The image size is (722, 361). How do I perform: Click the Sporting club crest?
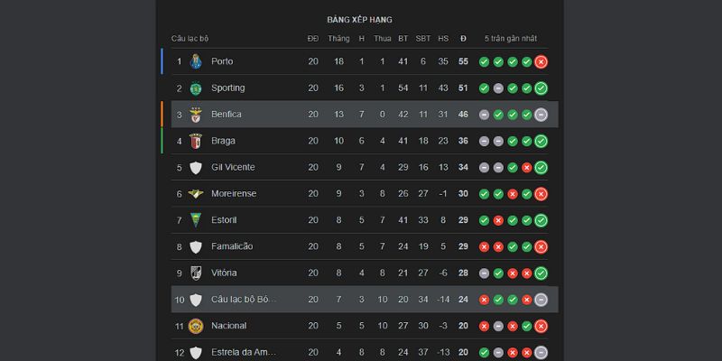195,88
